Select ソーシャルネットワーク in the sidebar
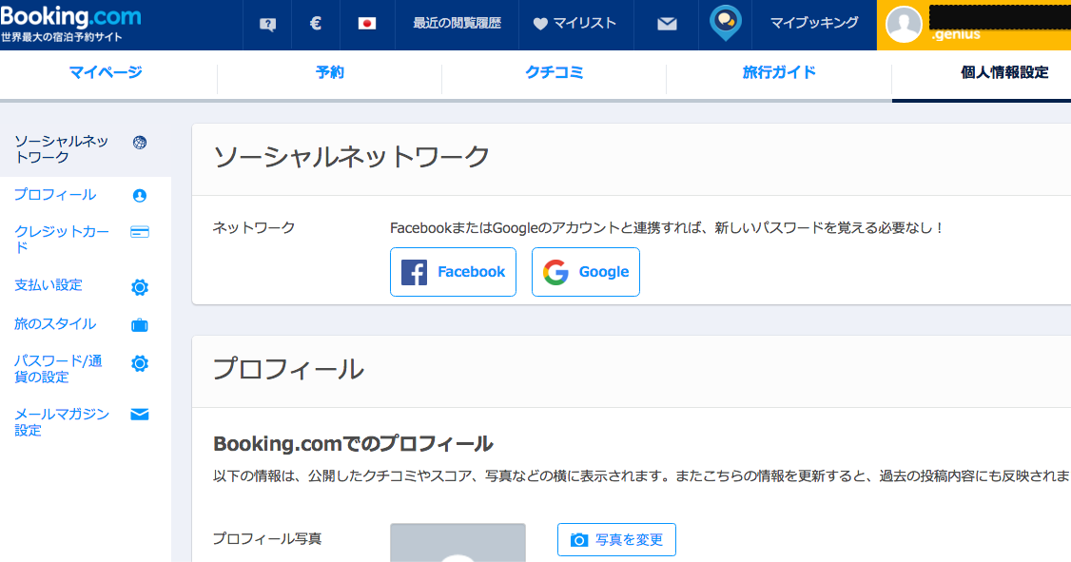 [x=62, y=149]
